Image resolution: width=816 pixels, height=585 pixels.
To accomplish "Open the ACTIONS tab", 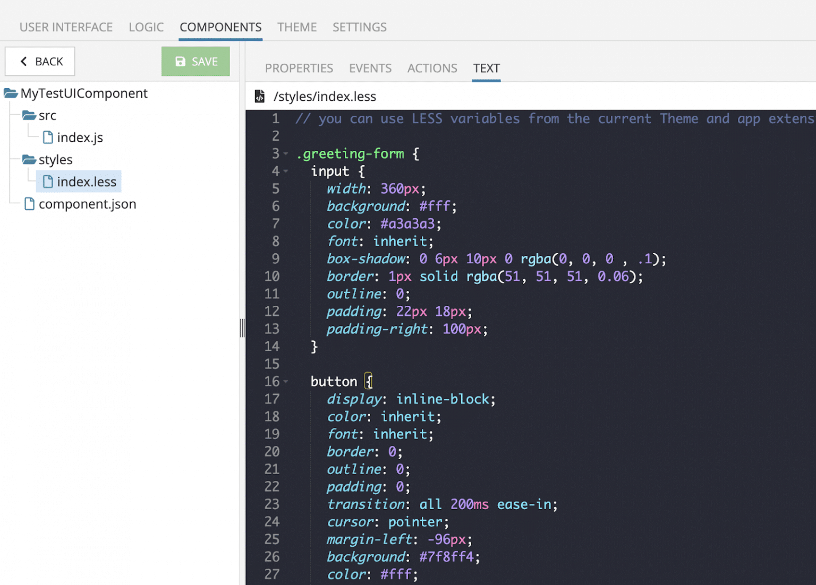I will click(432, 68).
